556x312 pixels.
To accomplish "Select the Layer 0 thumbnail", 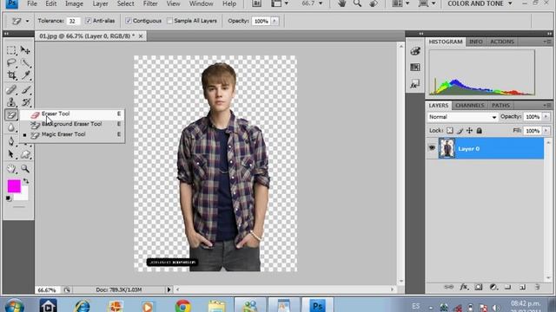I will (447, 148).
